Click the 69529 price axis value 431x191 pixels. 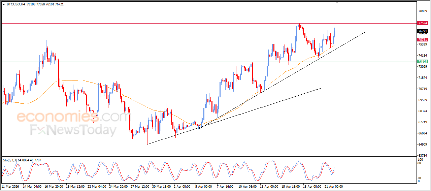[x=423, y=100]
